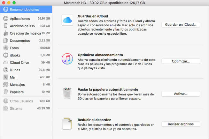Click the Sistema gear icon
209x139 pixels.
[6, 108]
